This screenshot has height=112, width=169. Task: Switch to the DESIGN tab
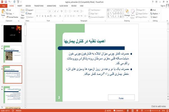pyautogui.click(x=28, y=6)
